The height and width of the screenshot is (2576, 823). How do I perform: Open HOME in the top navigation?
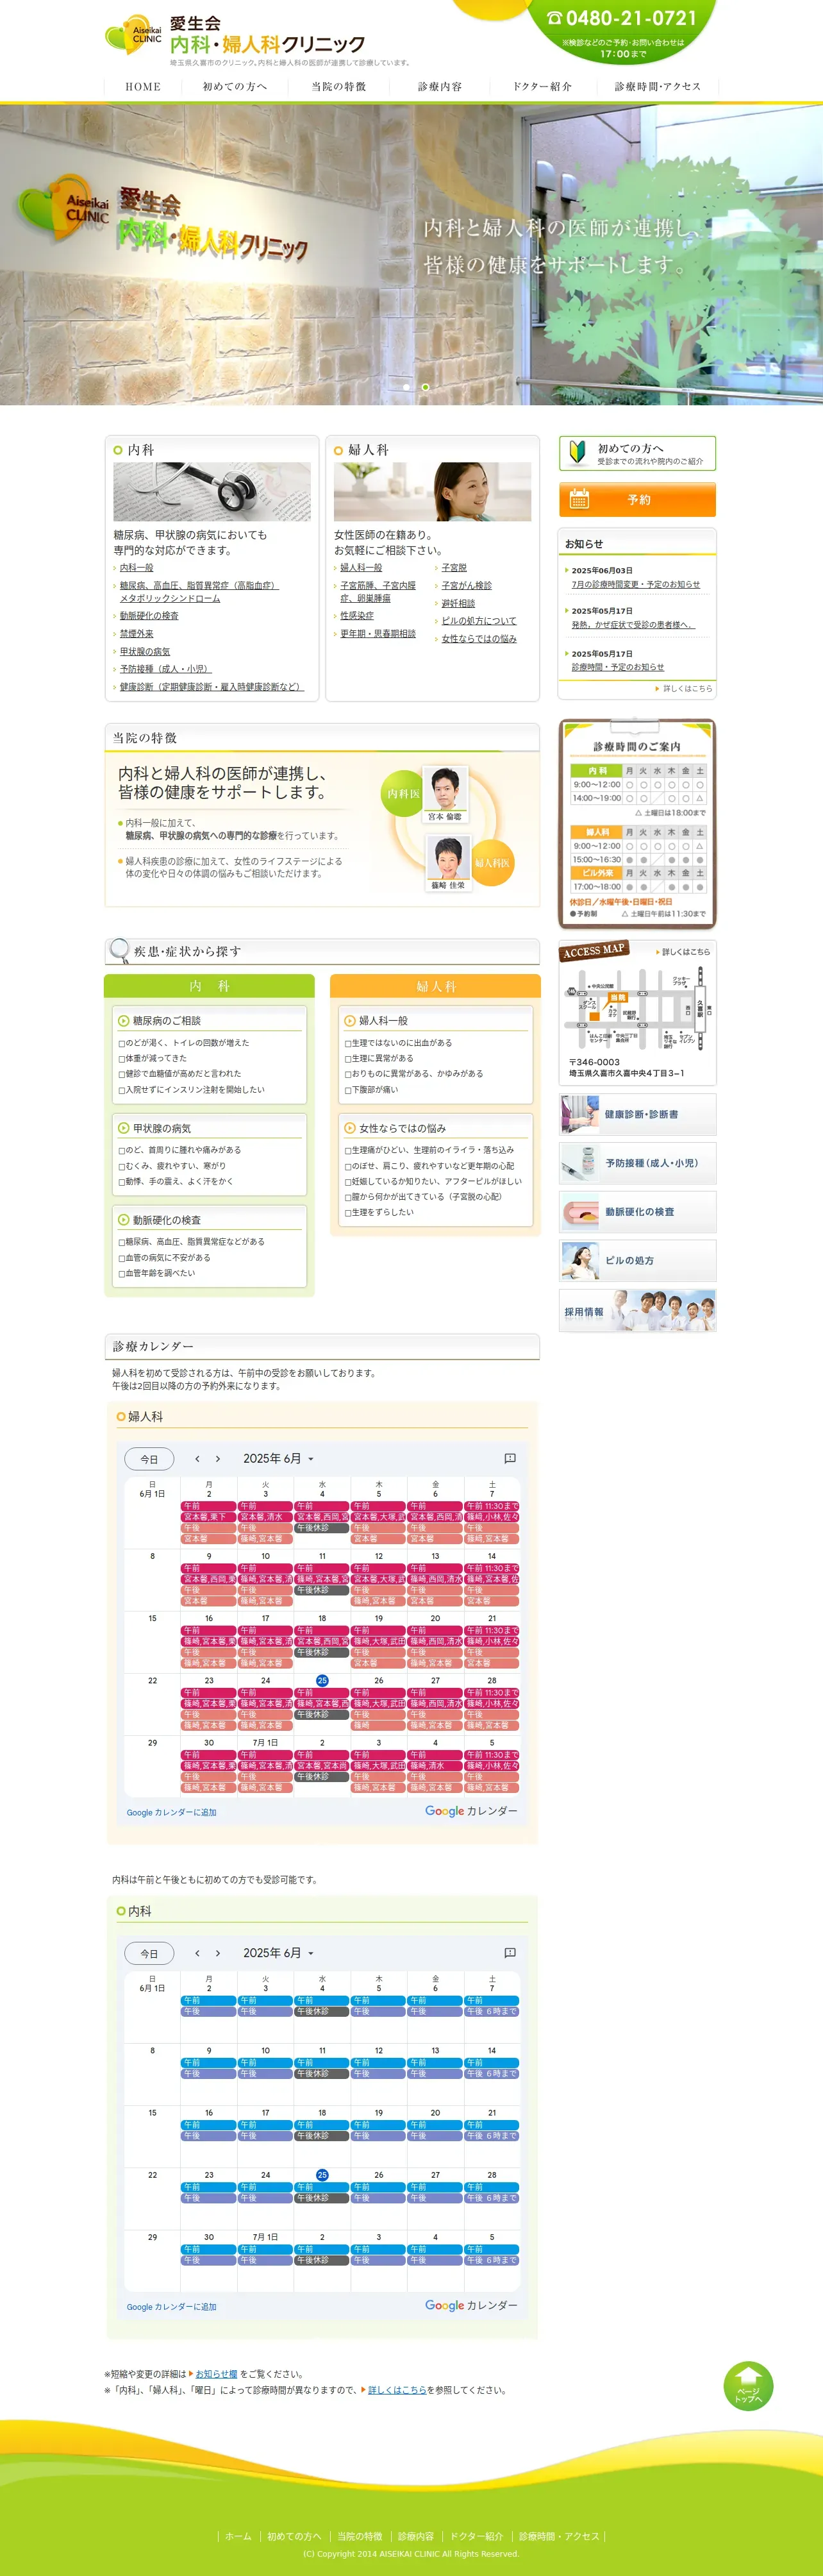[143, 87]
